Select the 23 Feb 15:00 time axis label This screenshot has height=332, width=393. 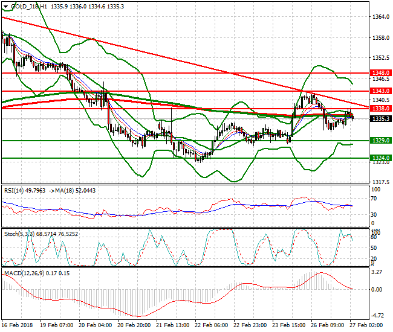pos(289,325)
